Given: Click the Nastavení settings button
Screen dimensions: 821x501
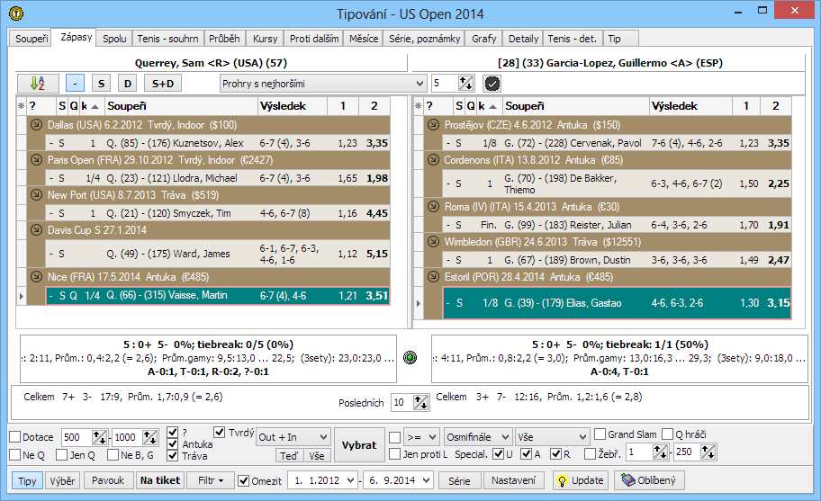Looking at the screenshot, I should click(x=514, y=480).
